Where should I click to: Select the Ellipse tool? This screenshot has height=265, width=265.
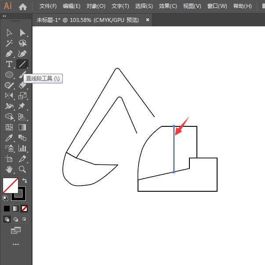9,75
